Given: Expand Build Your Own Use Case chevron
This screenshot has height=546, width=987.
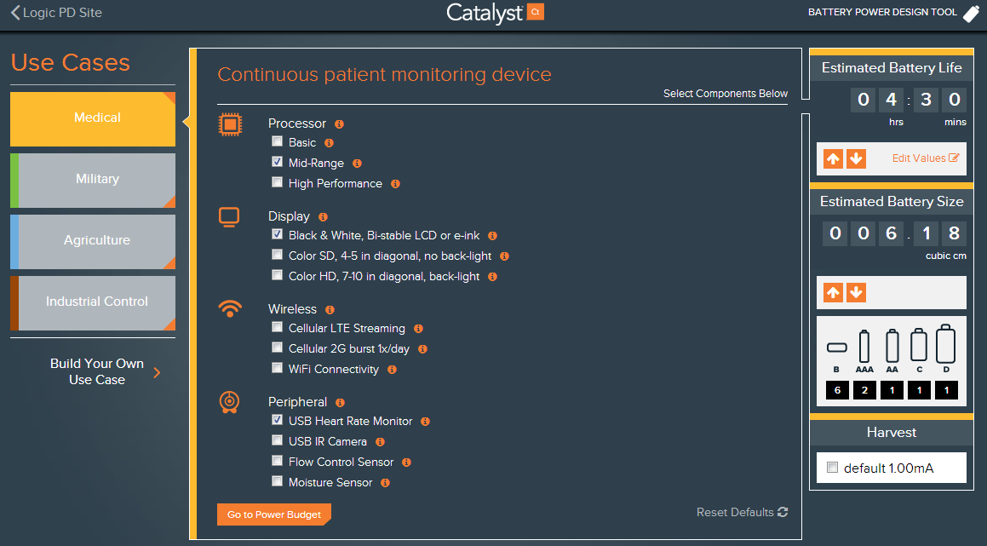Looking at the screenshot, I should click(x=157, y=371).
